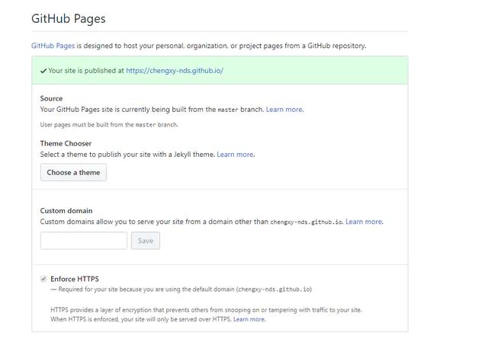
Task: Open Learn more link for custom domains
Action: tap(364, 222)
